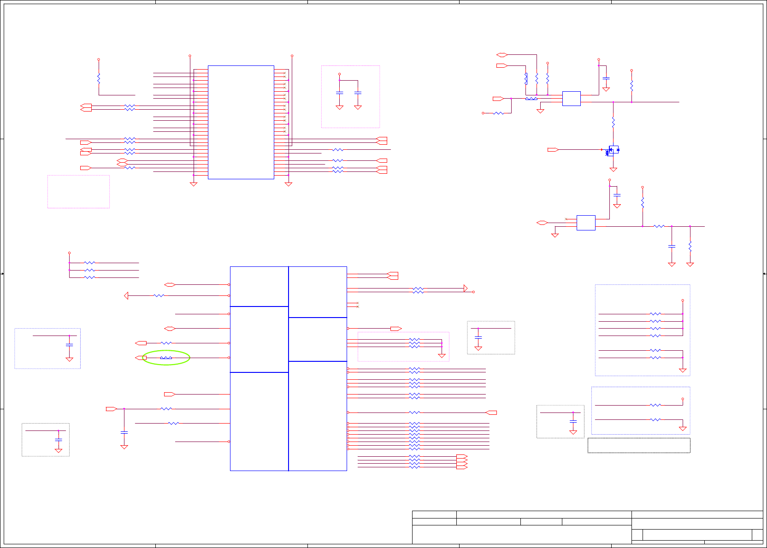Select the capacitor in the small gray dashed box at lower right
The height and width of the screenshot is (548, 767).
coord(573,421)
